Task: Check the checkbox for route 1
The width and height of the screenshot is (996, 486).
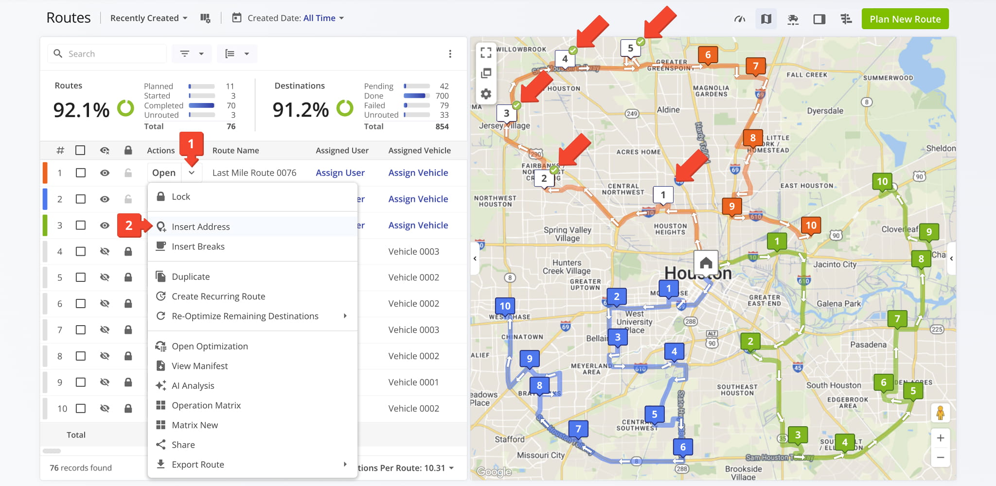Action: tap(81, 173)
